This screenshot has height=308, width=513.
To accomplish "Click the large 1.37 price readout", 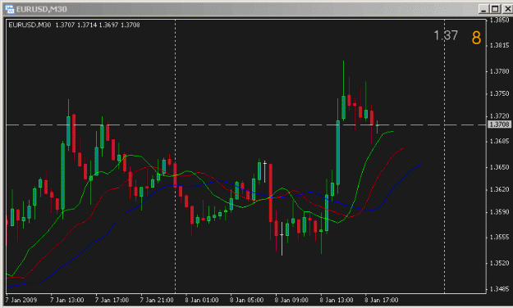I will tap(446, 35).
